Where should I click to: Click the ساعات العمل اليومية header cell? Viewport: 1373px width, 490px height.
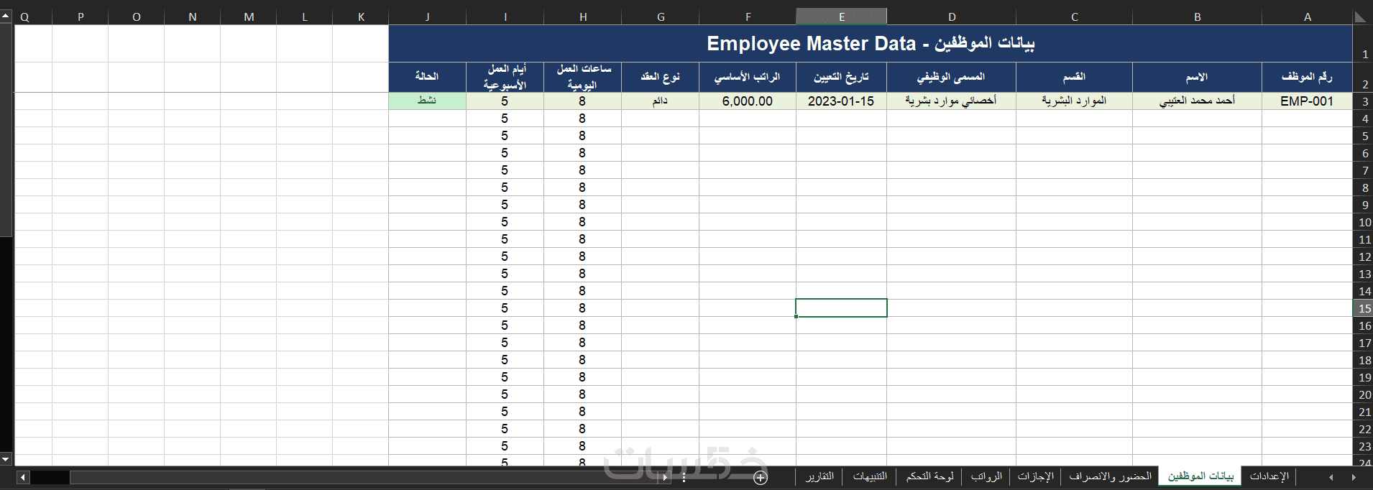point(582,77)
